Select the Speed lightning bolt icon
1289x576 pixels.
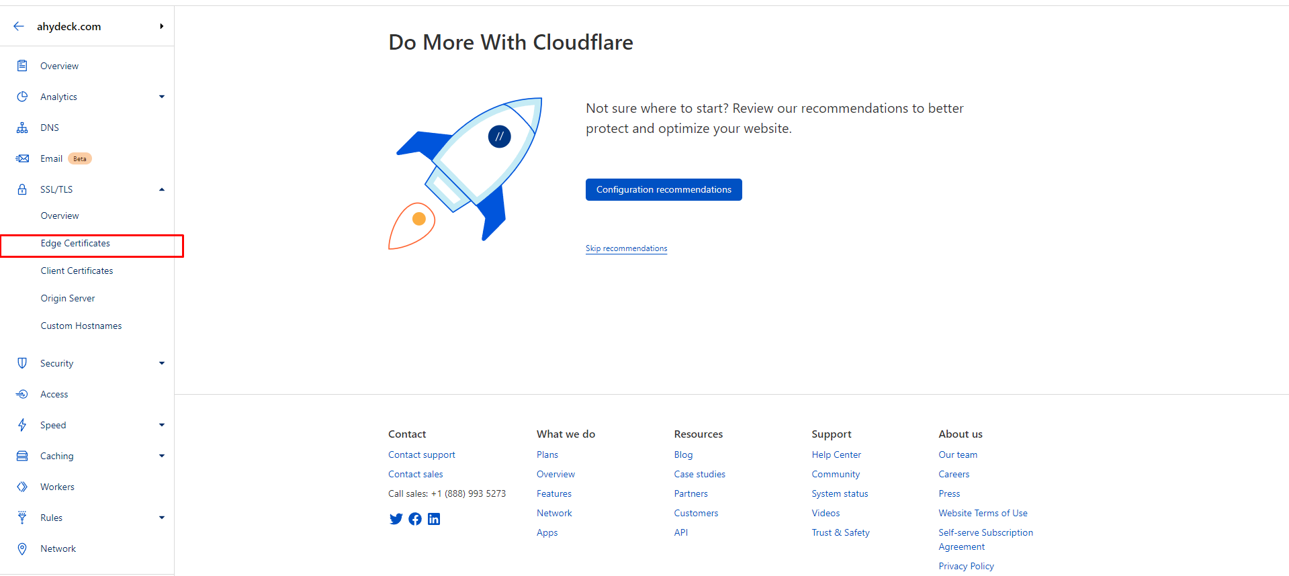coord(22,425)
